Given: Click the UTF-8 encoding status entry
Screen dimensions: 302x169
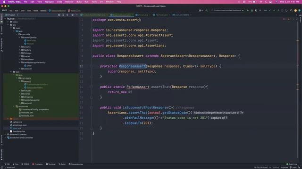Looking at the screenshot, I should (x=276, y=168).
